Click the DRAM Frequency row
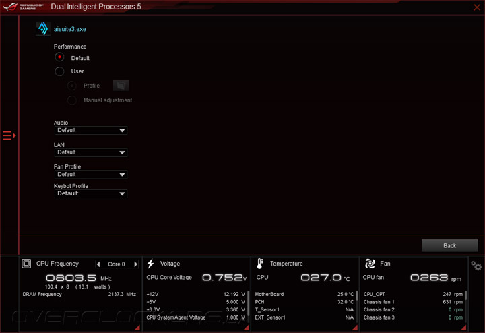Viewport: 485px width, 333px height. click(x=79, y=294)
